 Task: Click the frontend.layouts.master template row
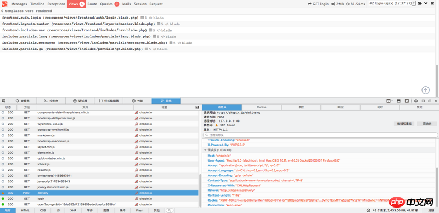coord(217,24)
